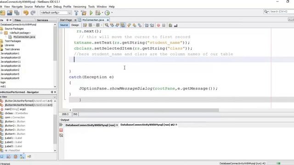Viewport: 294px width, 165px height.
Task: Switch to the Services tab
Action: pos(42,20)
